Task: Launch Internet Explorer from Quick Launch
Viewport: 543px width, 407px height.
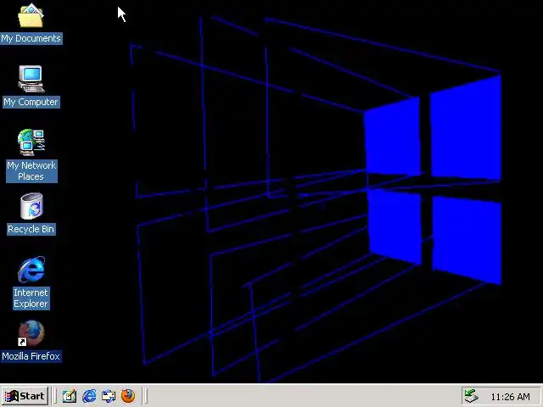Action: [89, 396]
